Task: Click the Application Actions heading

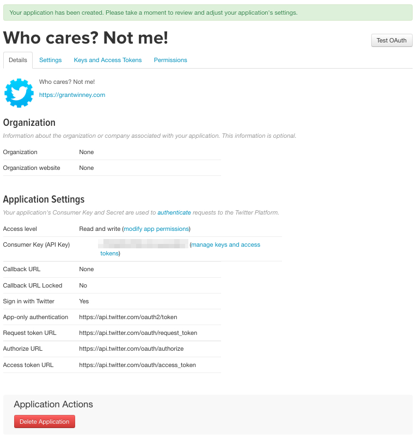Action: point(53,404)
